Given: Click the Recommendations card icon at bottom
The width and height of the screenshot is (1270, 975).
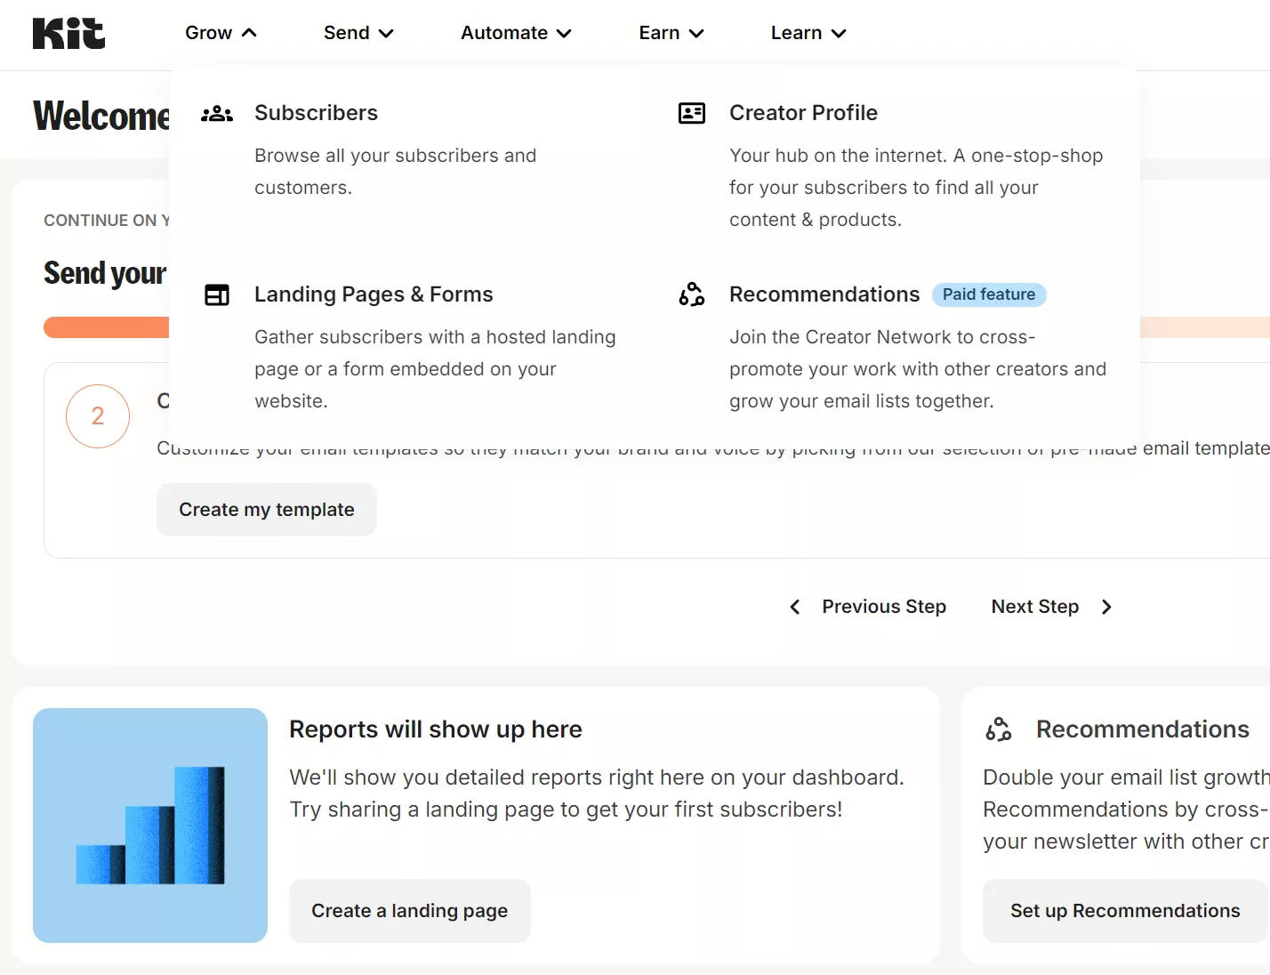Looking at the screenshot, I should point(999,729).
